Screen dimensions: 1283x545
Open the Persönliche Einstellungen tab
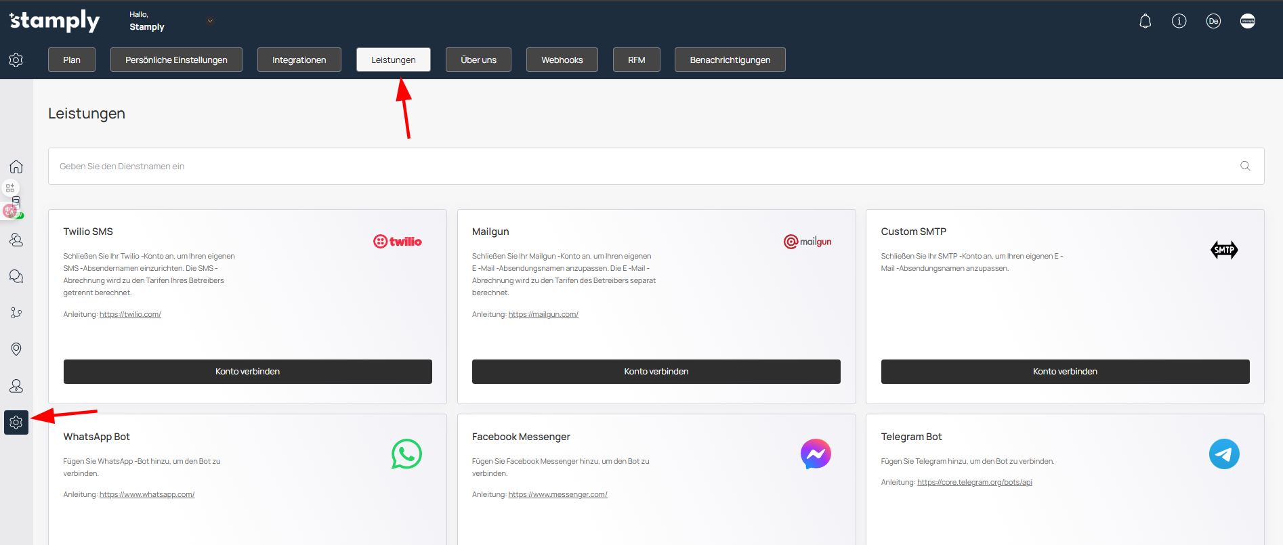(176, 60)
